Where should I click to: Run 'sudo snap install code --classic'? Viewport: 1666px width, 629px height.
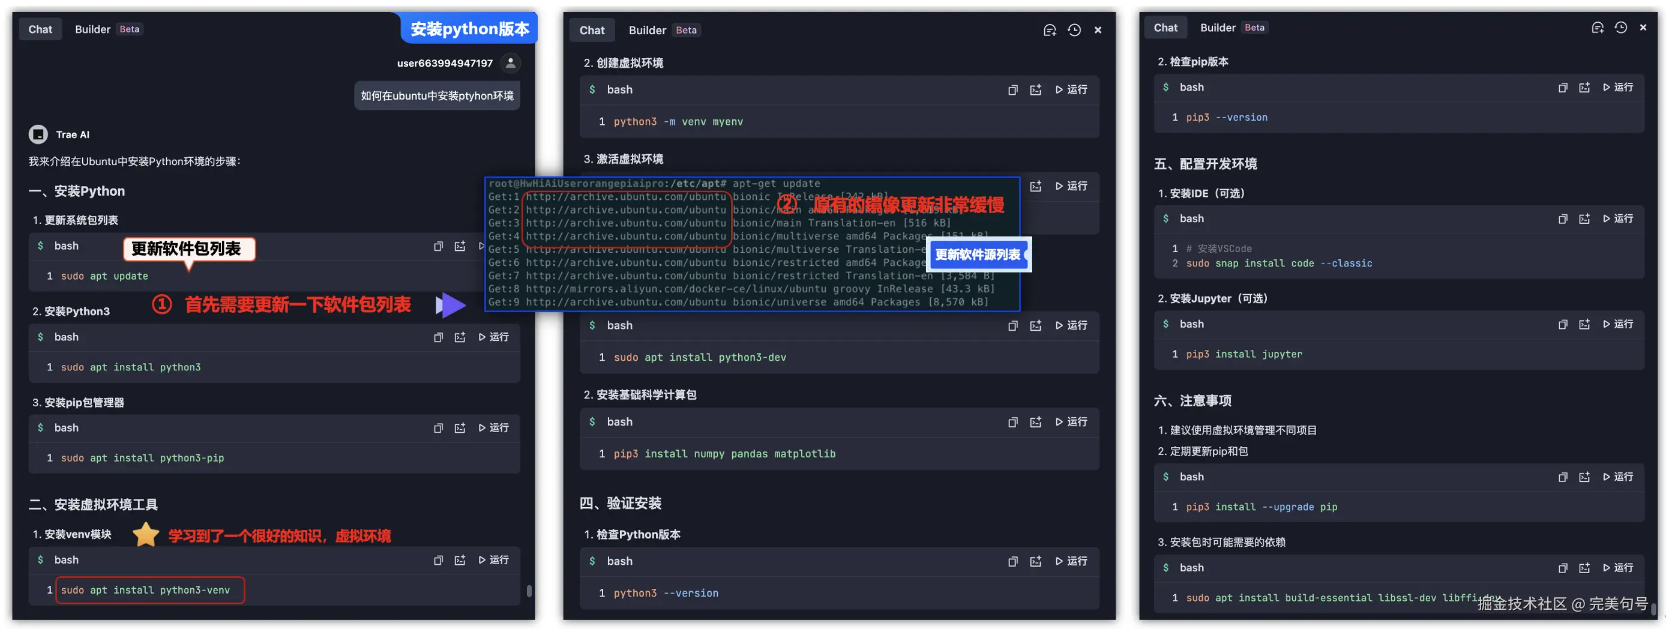point(1618,218)
